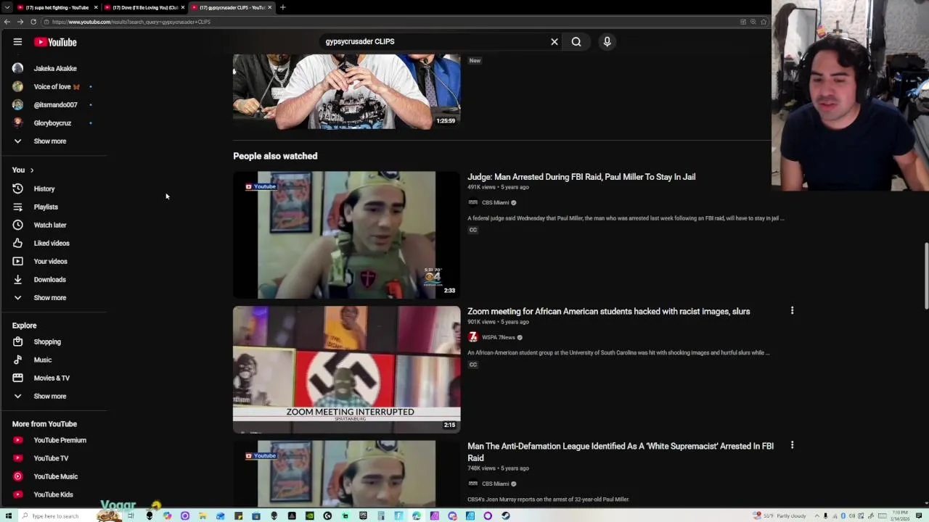Open the YouTube hamburger guide menu
The image size is (929, 522).
(x=17, y=42)
